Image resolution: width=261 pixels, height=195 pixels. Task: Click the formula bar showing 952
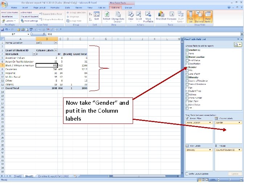(x=143, y=34)
